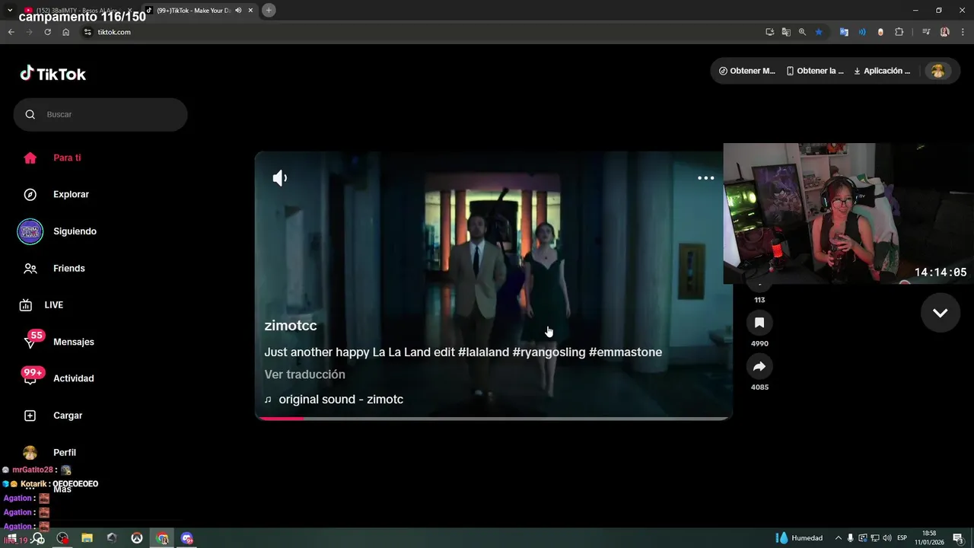The width and height of the screenshot is (974, 548).
Task: Click the Chrome taskbar icon
Action: tap(162, 538)
